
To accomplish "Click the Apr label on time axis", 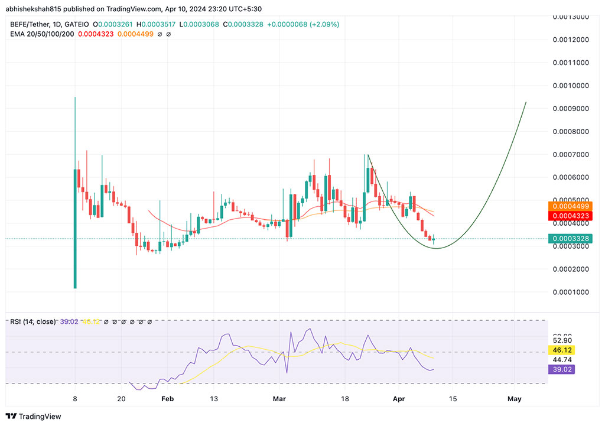I will 399,399.
